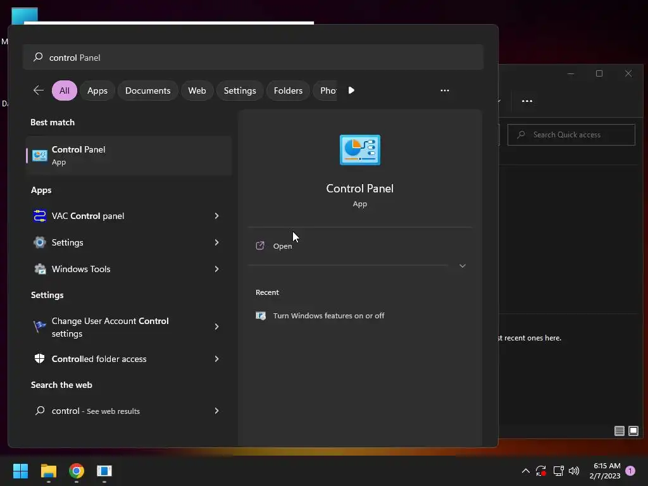
Task: Open the notification badge in taskbar
Action: (630, 471)
